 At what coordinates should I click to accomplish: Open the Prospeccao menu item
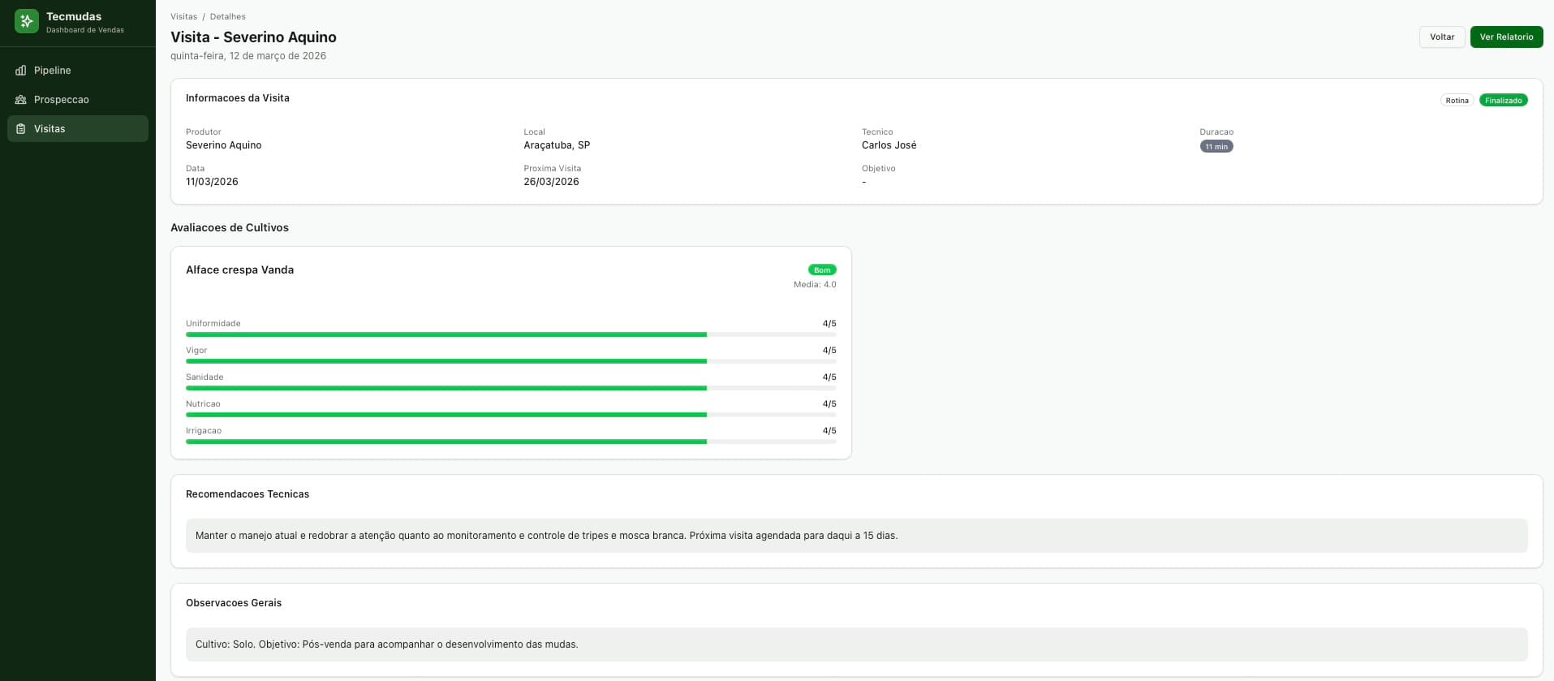coord(78,100)
